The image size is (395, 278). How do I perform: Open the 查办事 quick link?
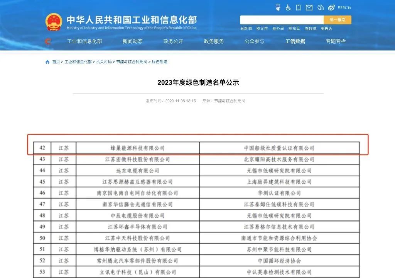(278, 28)
